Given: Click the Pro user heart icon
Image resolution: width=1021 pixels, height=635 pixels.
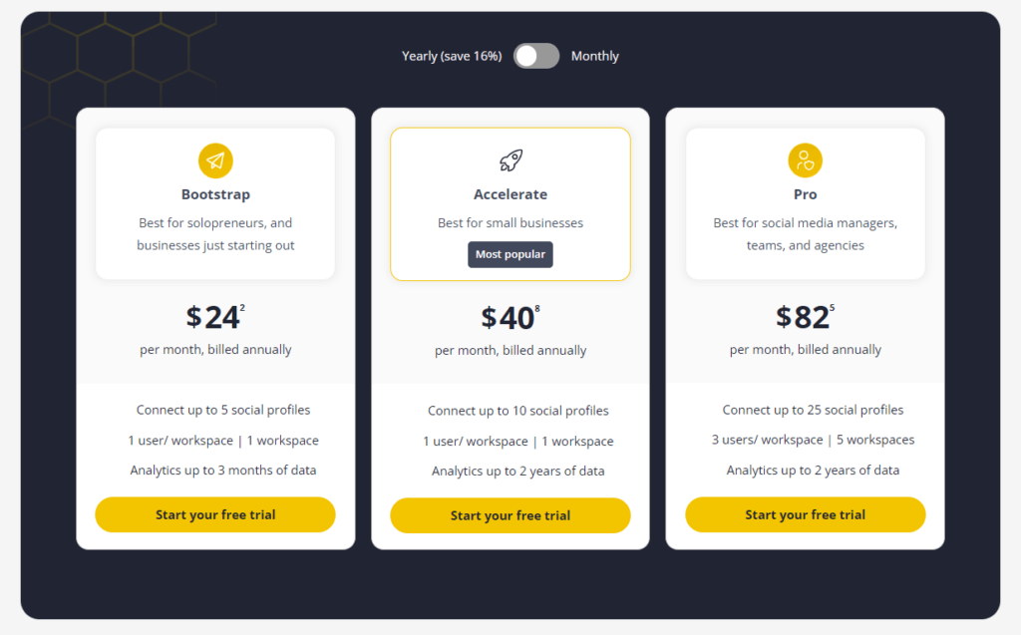Looking at the screenshot, I should 805,160.
